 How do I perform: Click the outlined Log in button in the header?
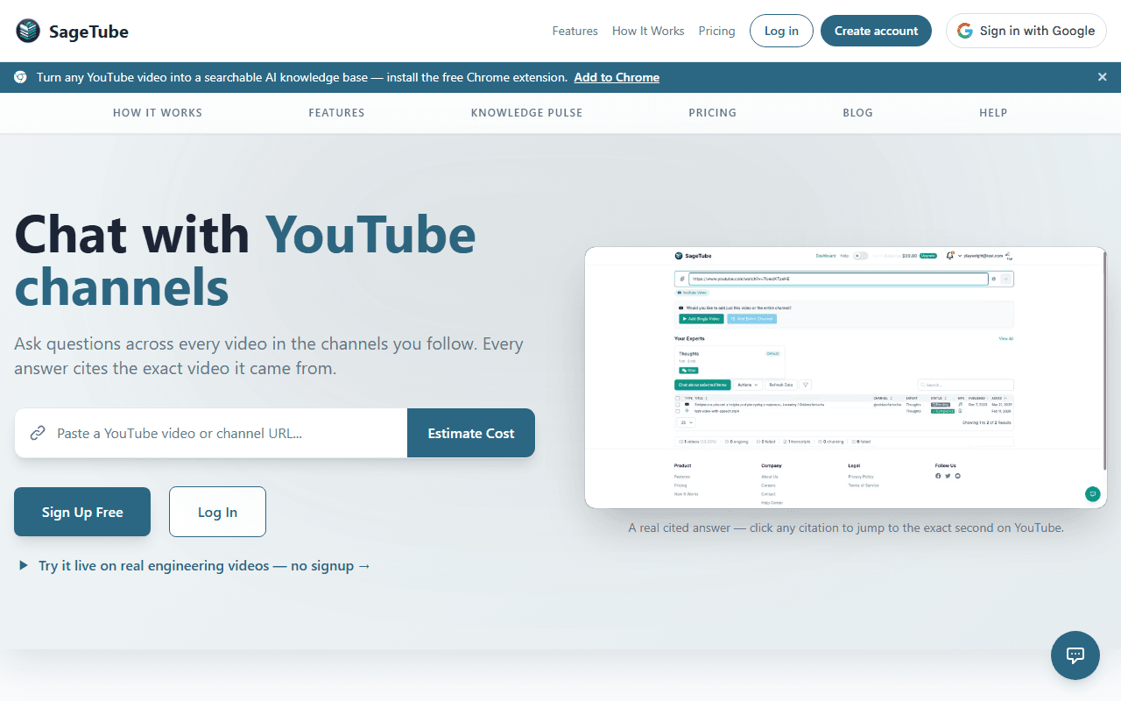tap(781, 31)
